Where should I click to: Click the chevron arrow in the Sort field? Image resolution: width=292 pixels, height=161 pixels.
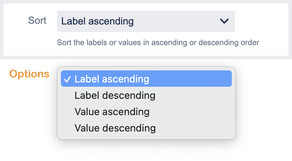tap(224, 21)
